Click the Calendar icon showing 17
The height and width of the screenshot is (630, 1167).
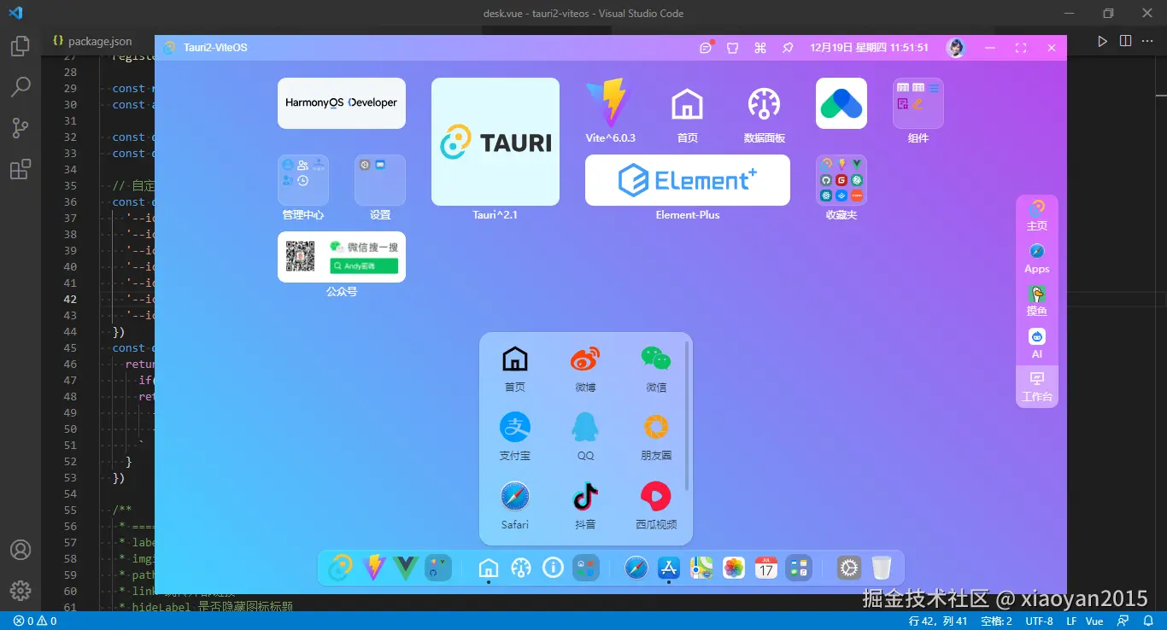click(766, 568)
